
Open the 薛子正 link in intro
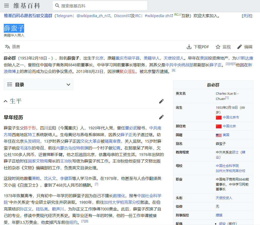coord(215,65)
